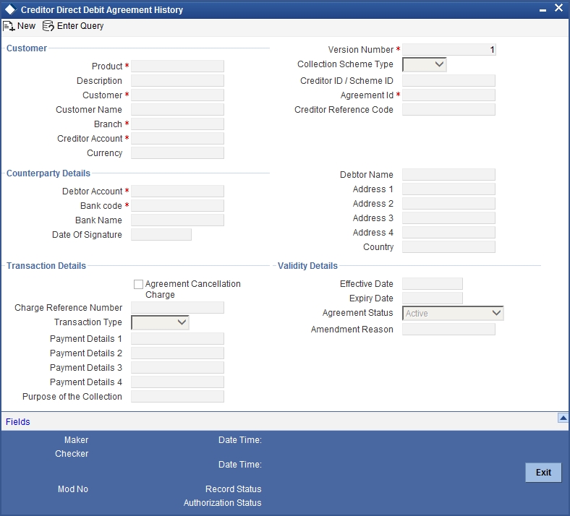Screen dimensions: 570x516
Task: Click the Customer number input field
Action: pyautogui.click(x=177, y=95)
